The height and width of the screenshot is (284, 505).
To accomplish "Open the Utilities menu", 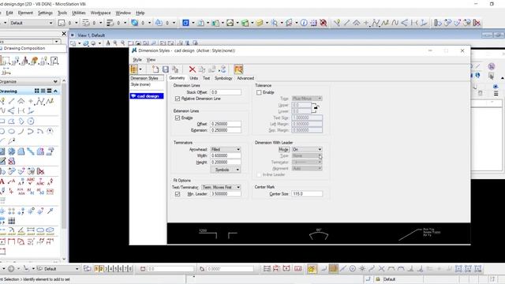I will pyautogui.click(x=79, y=13).
